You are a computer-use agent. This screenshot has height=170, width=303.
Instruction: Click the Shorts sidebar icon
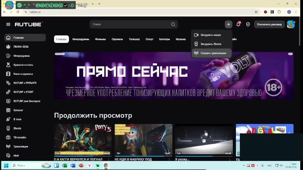point(8,128)
